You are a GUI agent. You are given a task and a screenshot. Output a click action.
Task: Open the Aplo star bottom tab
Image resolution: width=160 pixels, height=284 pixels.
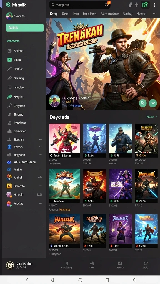pyautogui.click(x=146, y=265)
